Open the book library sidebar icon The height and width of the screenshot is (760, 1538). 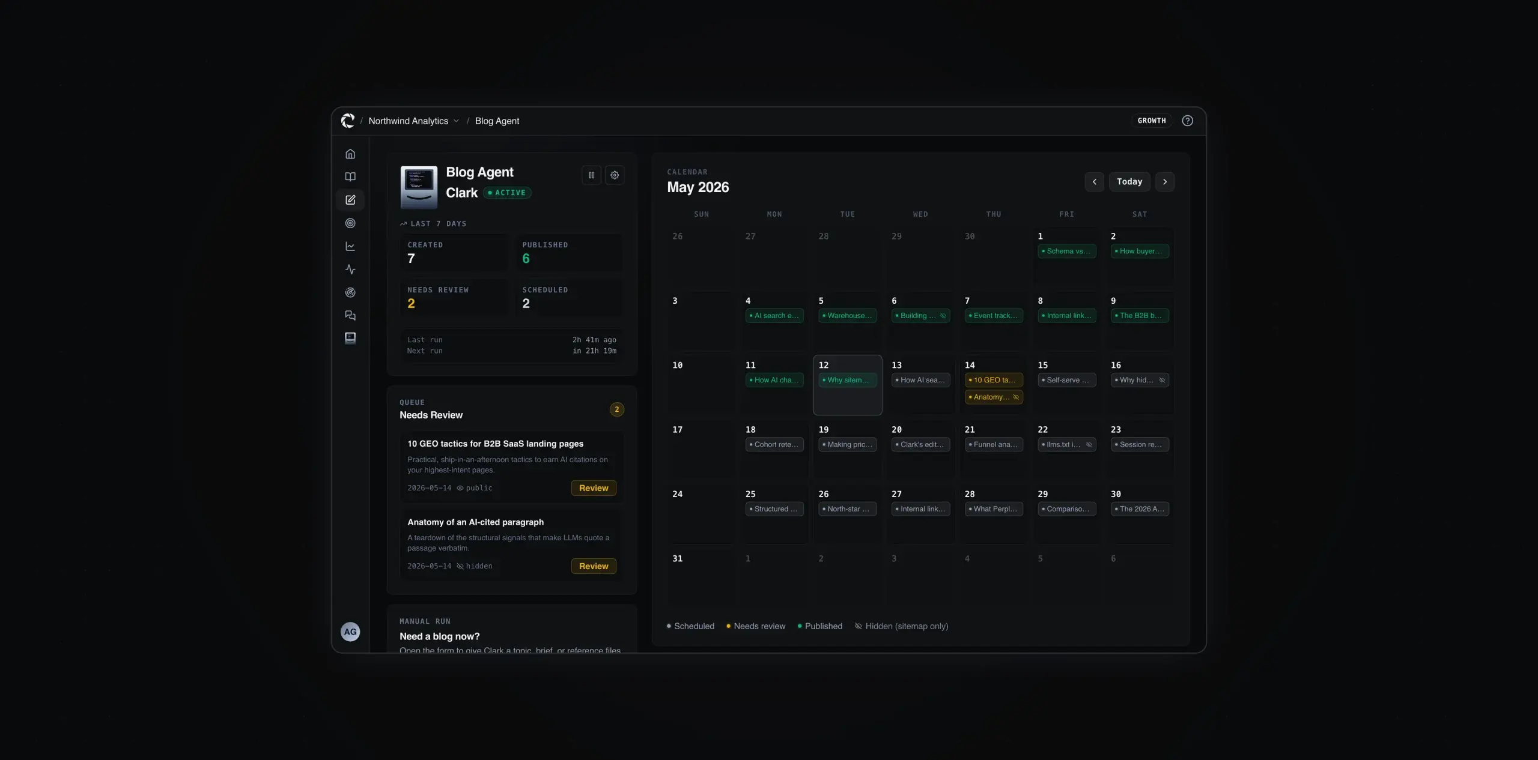click(350, 177)
